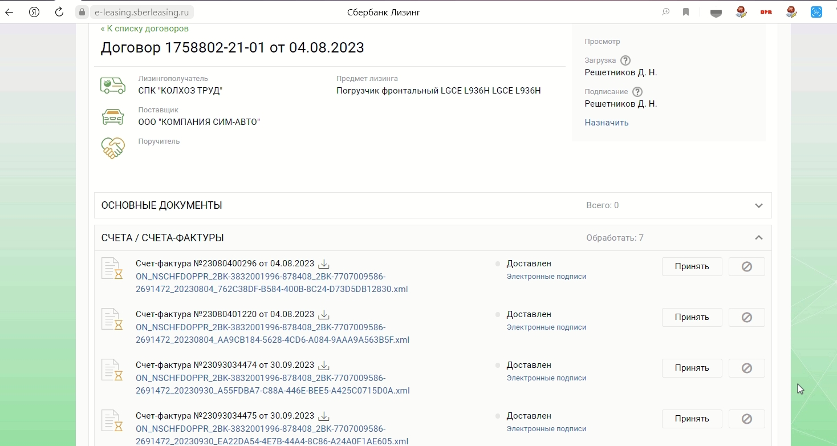Download invoice №23080400296 file

(324, 264)
